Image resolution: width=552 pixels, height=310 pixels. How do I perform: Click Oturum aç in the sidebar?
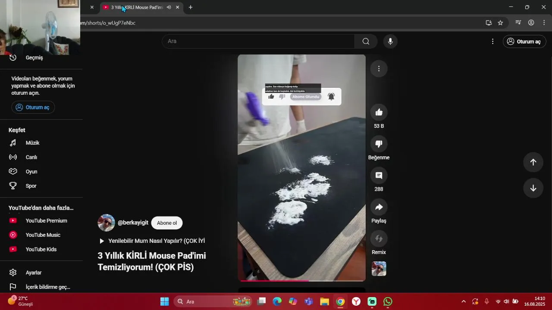tap(33, 107)
